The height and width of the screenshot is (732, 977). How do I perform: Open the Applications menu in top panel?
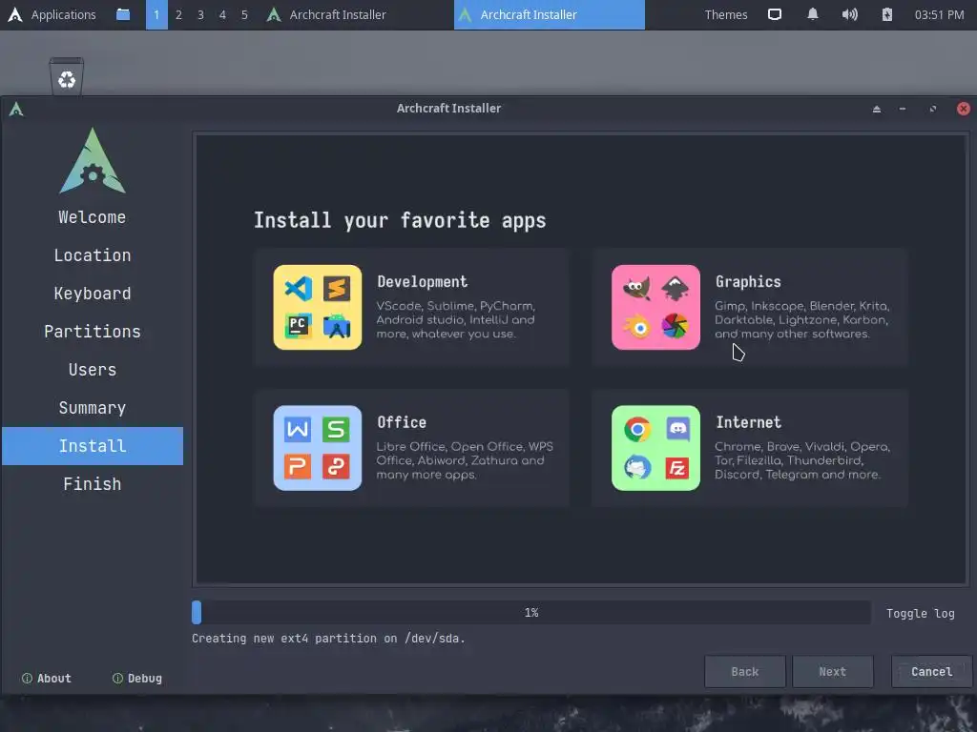tap(52, 14)
